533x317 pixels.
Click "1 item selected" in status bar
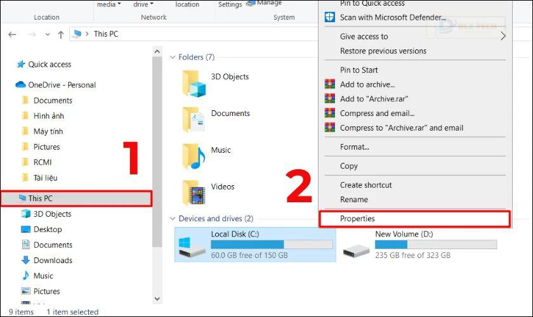click(x=72, y=311)
